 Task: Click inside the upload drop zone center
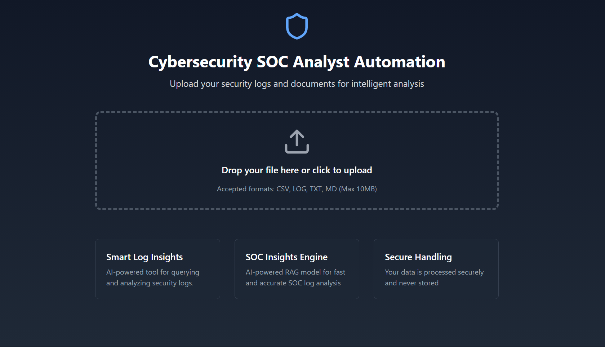point(296,160)
